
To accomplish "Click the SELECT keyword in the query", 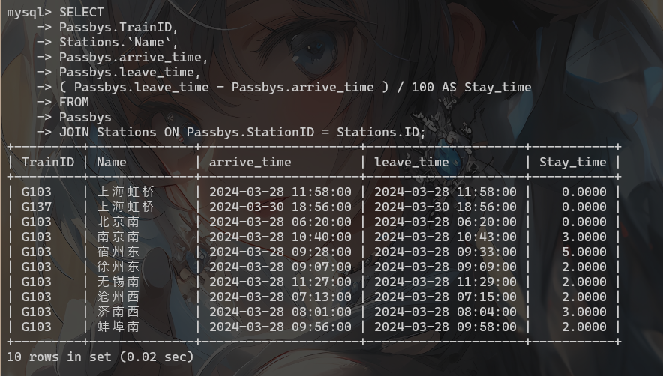I will point(81,12).
